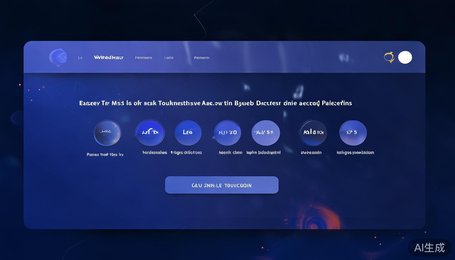Click the gold ring icon in header

pos(389,57)
